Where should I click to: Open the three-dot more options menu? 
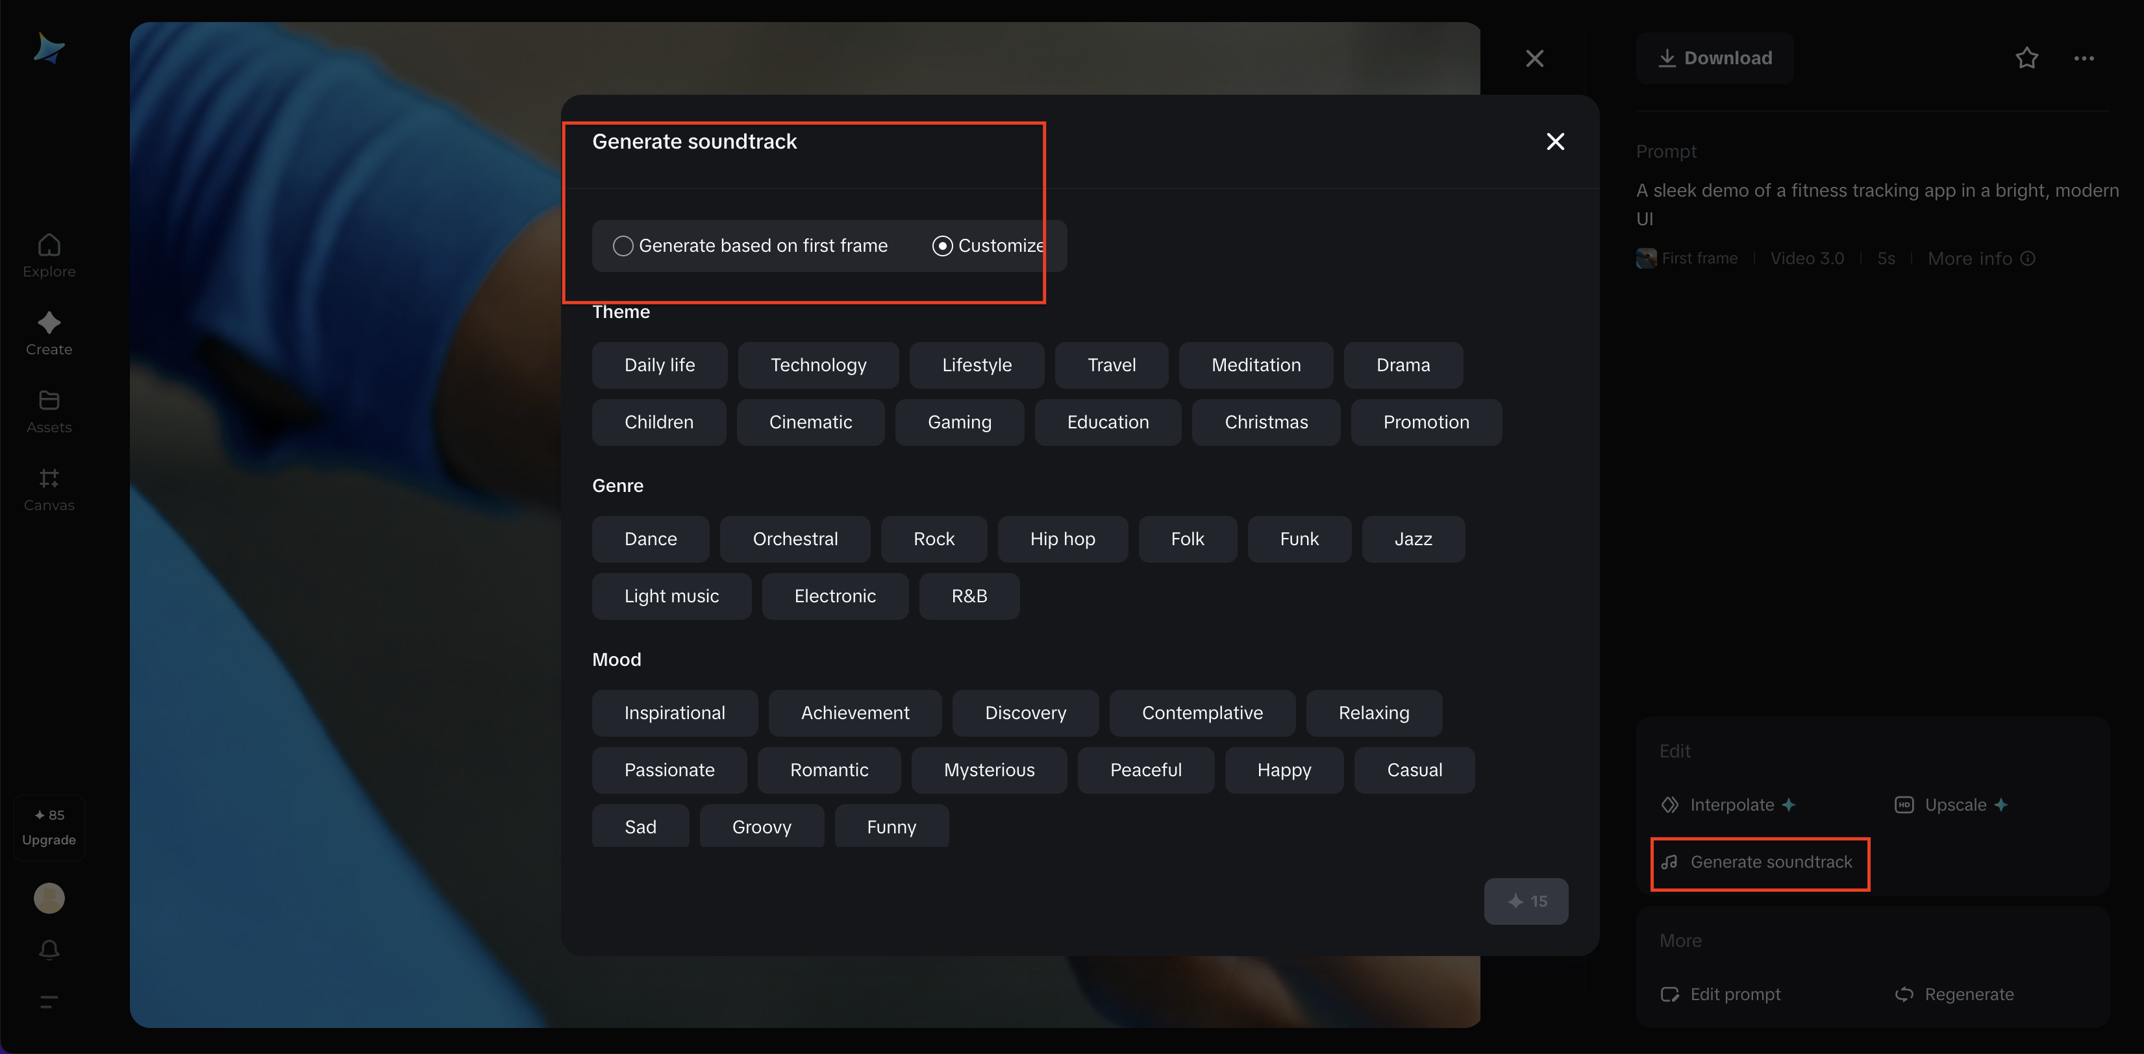pyautogui.click(x=2083, y=58)
